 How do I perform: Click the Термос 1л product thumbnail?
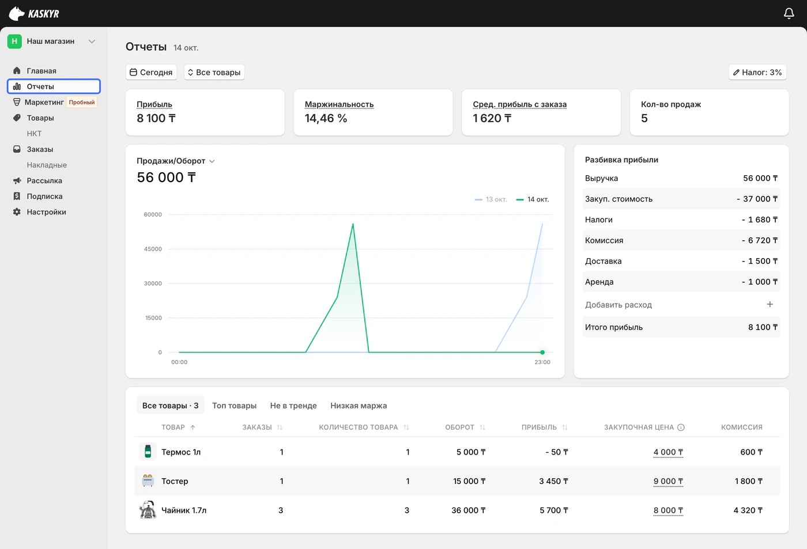[148, 452]
